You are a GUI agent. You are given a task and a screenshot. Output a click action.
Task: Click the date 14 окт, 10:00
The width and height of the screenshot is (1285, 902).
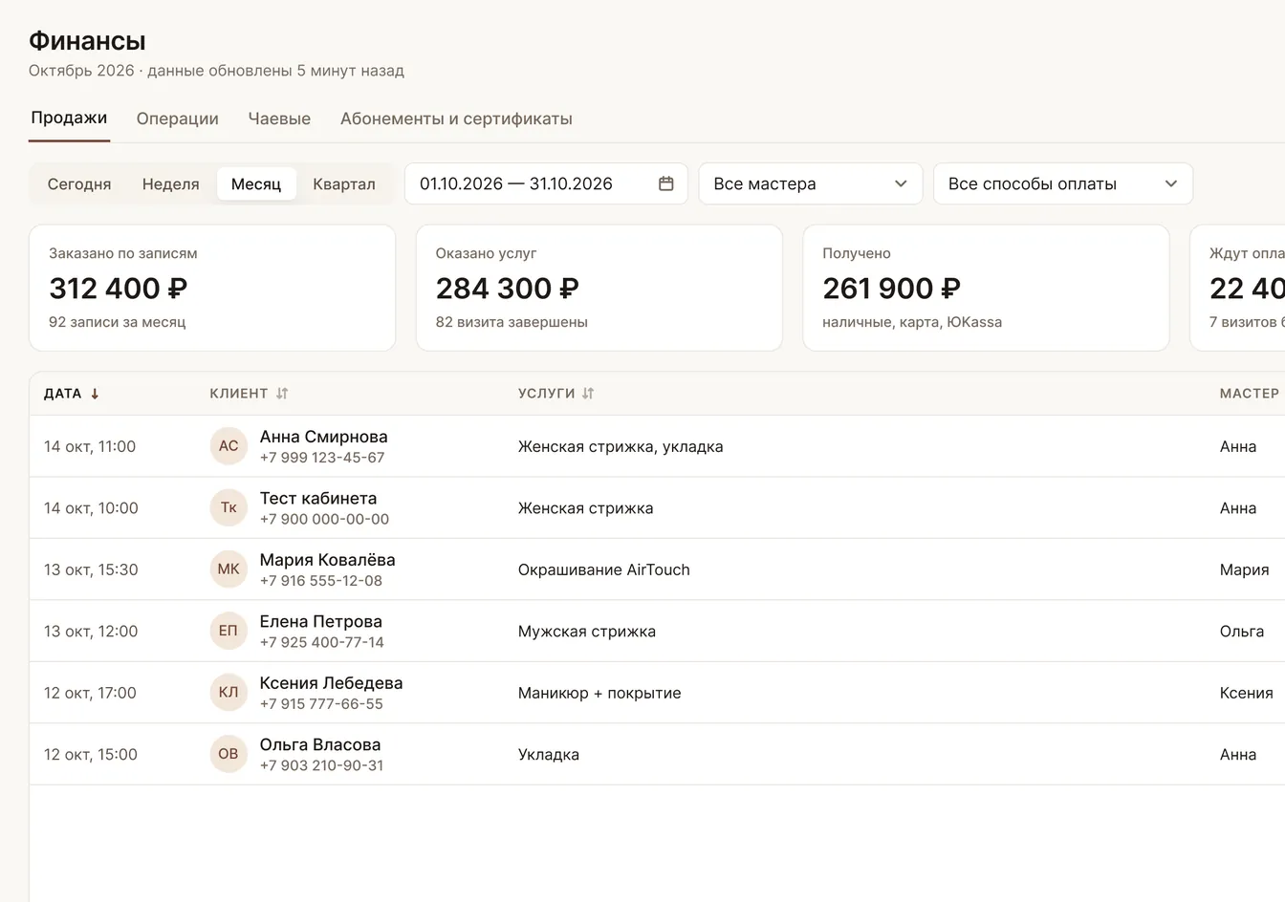point(91,508)
